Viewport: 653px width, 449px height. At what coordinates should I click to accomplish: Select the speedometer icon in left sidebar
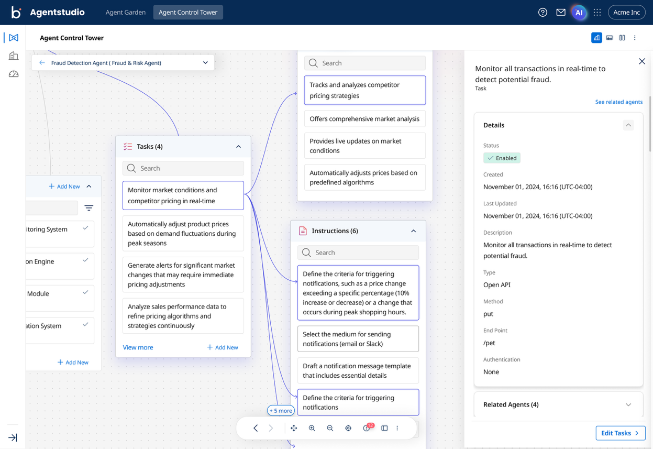[x=13, y=74]
